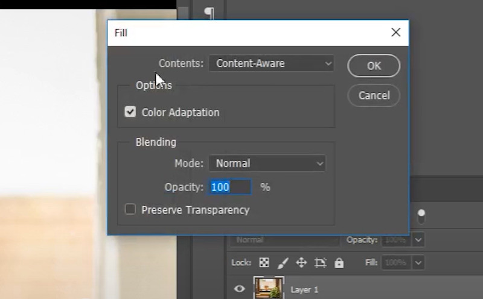This screenshot has width=483, height=299.
Task: Open the blending Mode dropdown set to Normal
Action: point(267,163)
